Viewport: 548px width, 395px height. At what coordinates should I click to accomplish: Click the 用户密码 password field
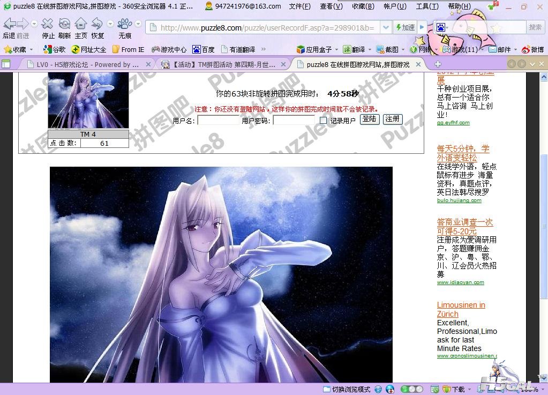(x=294, y=120)
